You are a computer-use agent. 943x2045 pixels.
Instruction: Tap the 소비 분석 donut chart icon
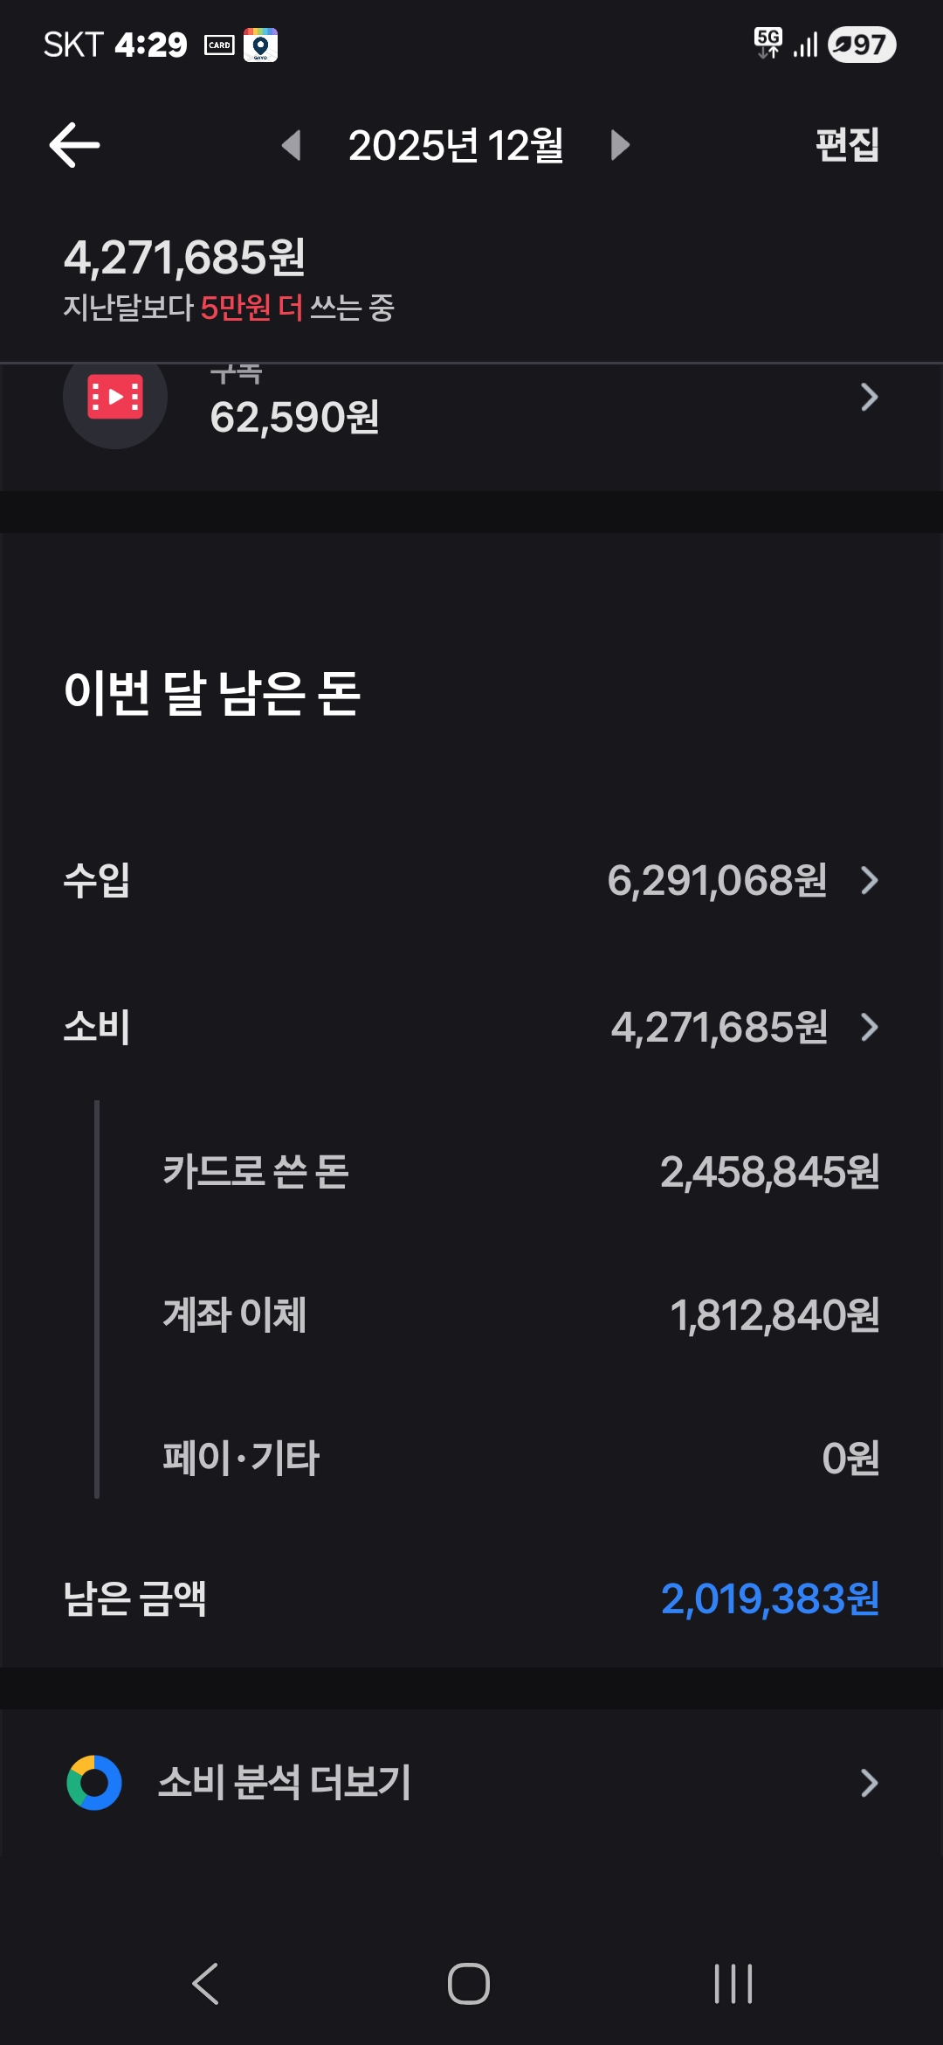tap(94, 1783)
